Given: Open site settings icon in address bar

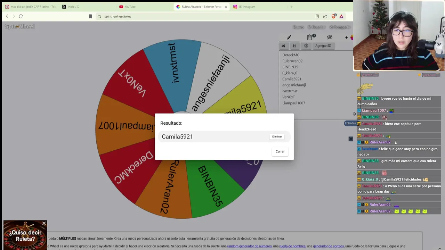Looking at the screenshot, I should point(99,16).
